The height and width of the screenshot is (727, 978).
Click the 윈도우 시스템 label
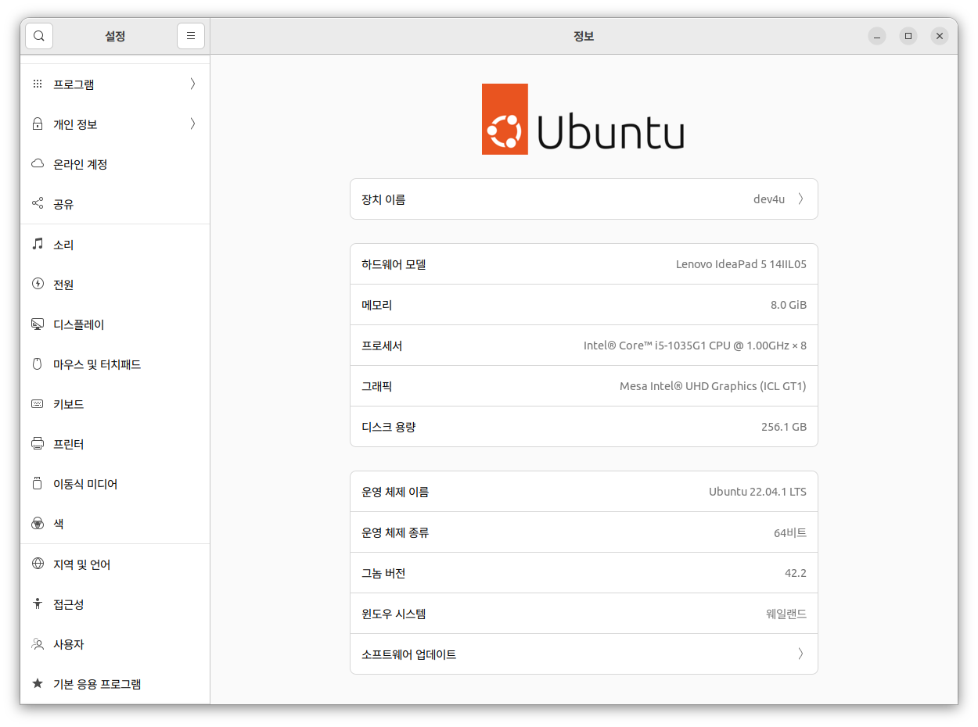point(394,614)
